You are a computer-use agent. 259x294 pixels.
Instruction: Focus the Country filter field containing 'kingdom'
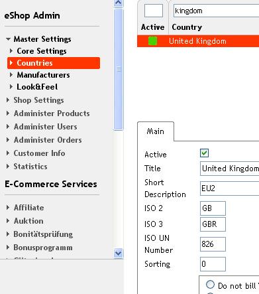pyautogui.click(x=216, y=11)
